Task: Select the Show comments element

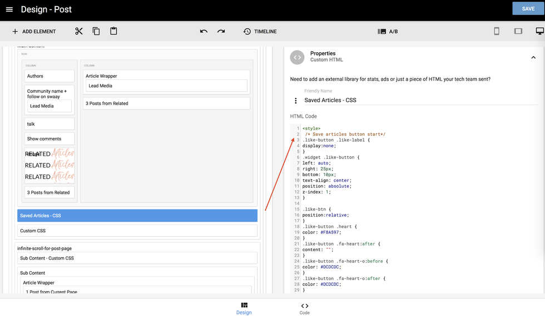Action: [x=49, y=139]
